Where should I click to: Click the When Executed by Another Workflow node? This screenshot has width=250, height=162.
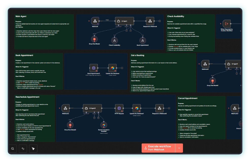pos(226,24)
